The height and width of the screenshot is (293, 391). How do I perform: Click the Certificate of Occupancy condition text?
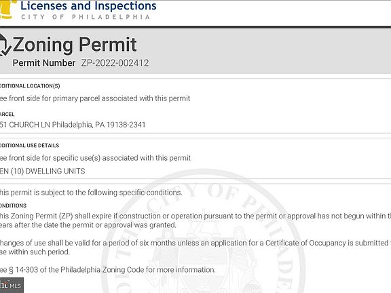pos(195,248)
